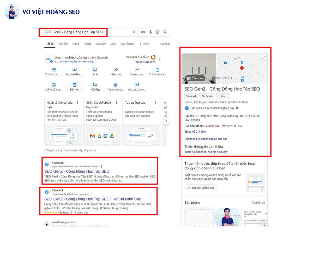313x253 pixels.
Task: Open the Ảnh photo icon
Action: [x=95, y=70]
